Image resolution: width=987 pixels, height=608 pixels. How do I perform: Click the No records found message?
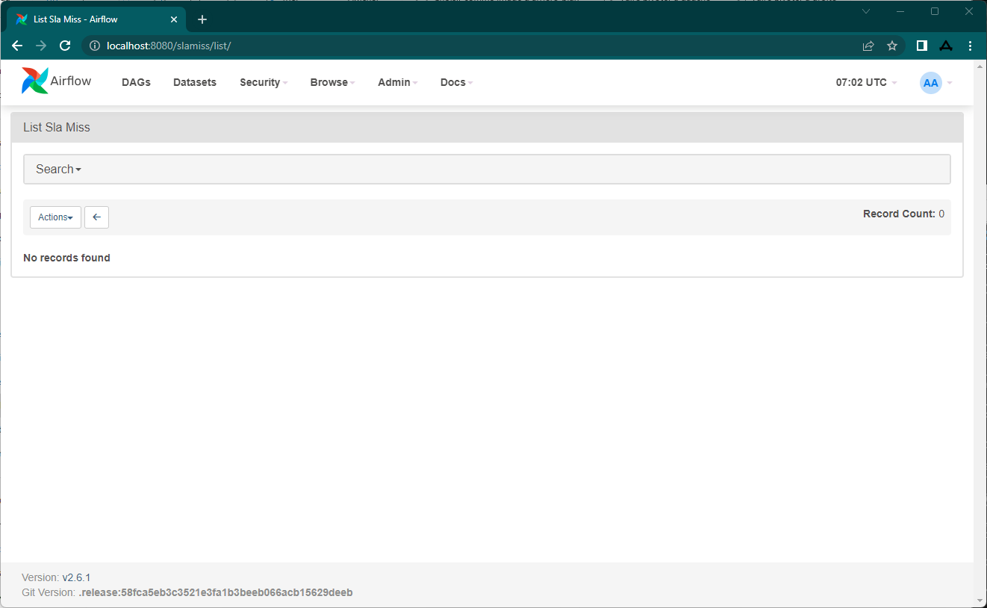pos(66,258)
